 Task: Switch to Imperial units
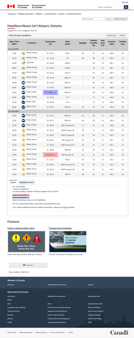(x=111, y=35)
